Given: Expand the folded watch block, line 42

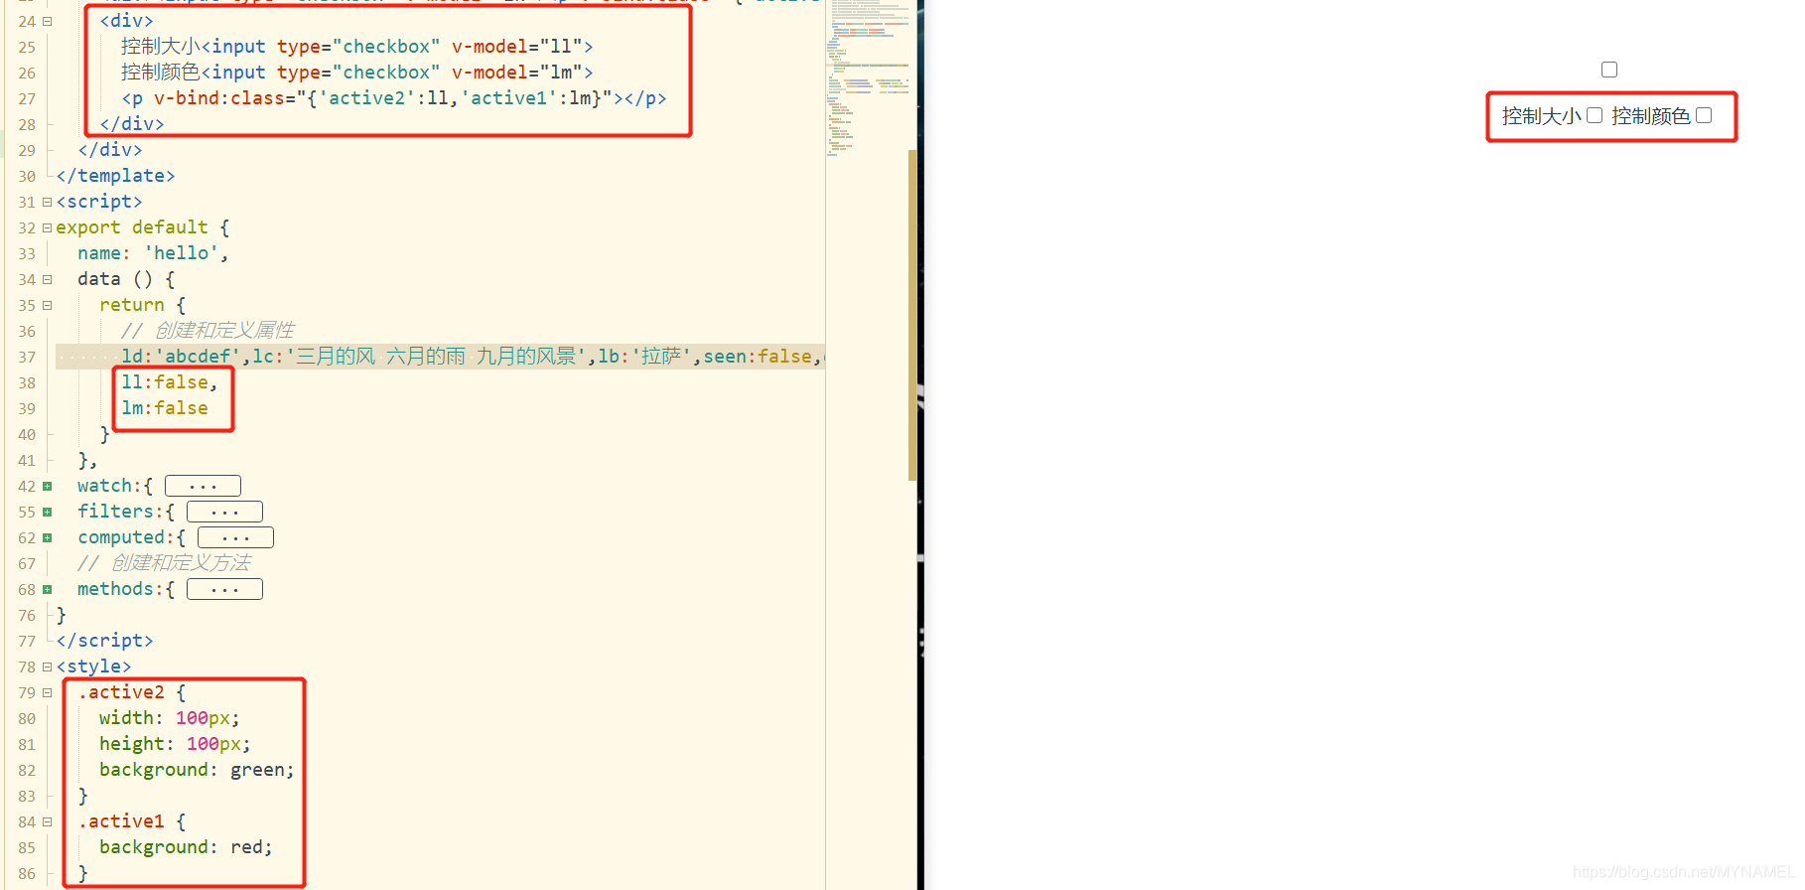Looking at the screenshot, I should tap(47, 486).
